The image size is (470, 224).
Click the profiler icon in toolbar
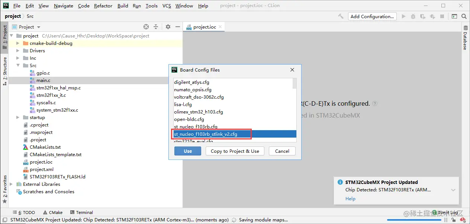(x=432, y=16)
